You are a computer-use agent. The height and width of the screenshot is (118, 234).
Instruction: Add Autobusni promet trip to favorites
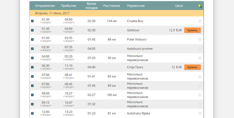point(200,49)
